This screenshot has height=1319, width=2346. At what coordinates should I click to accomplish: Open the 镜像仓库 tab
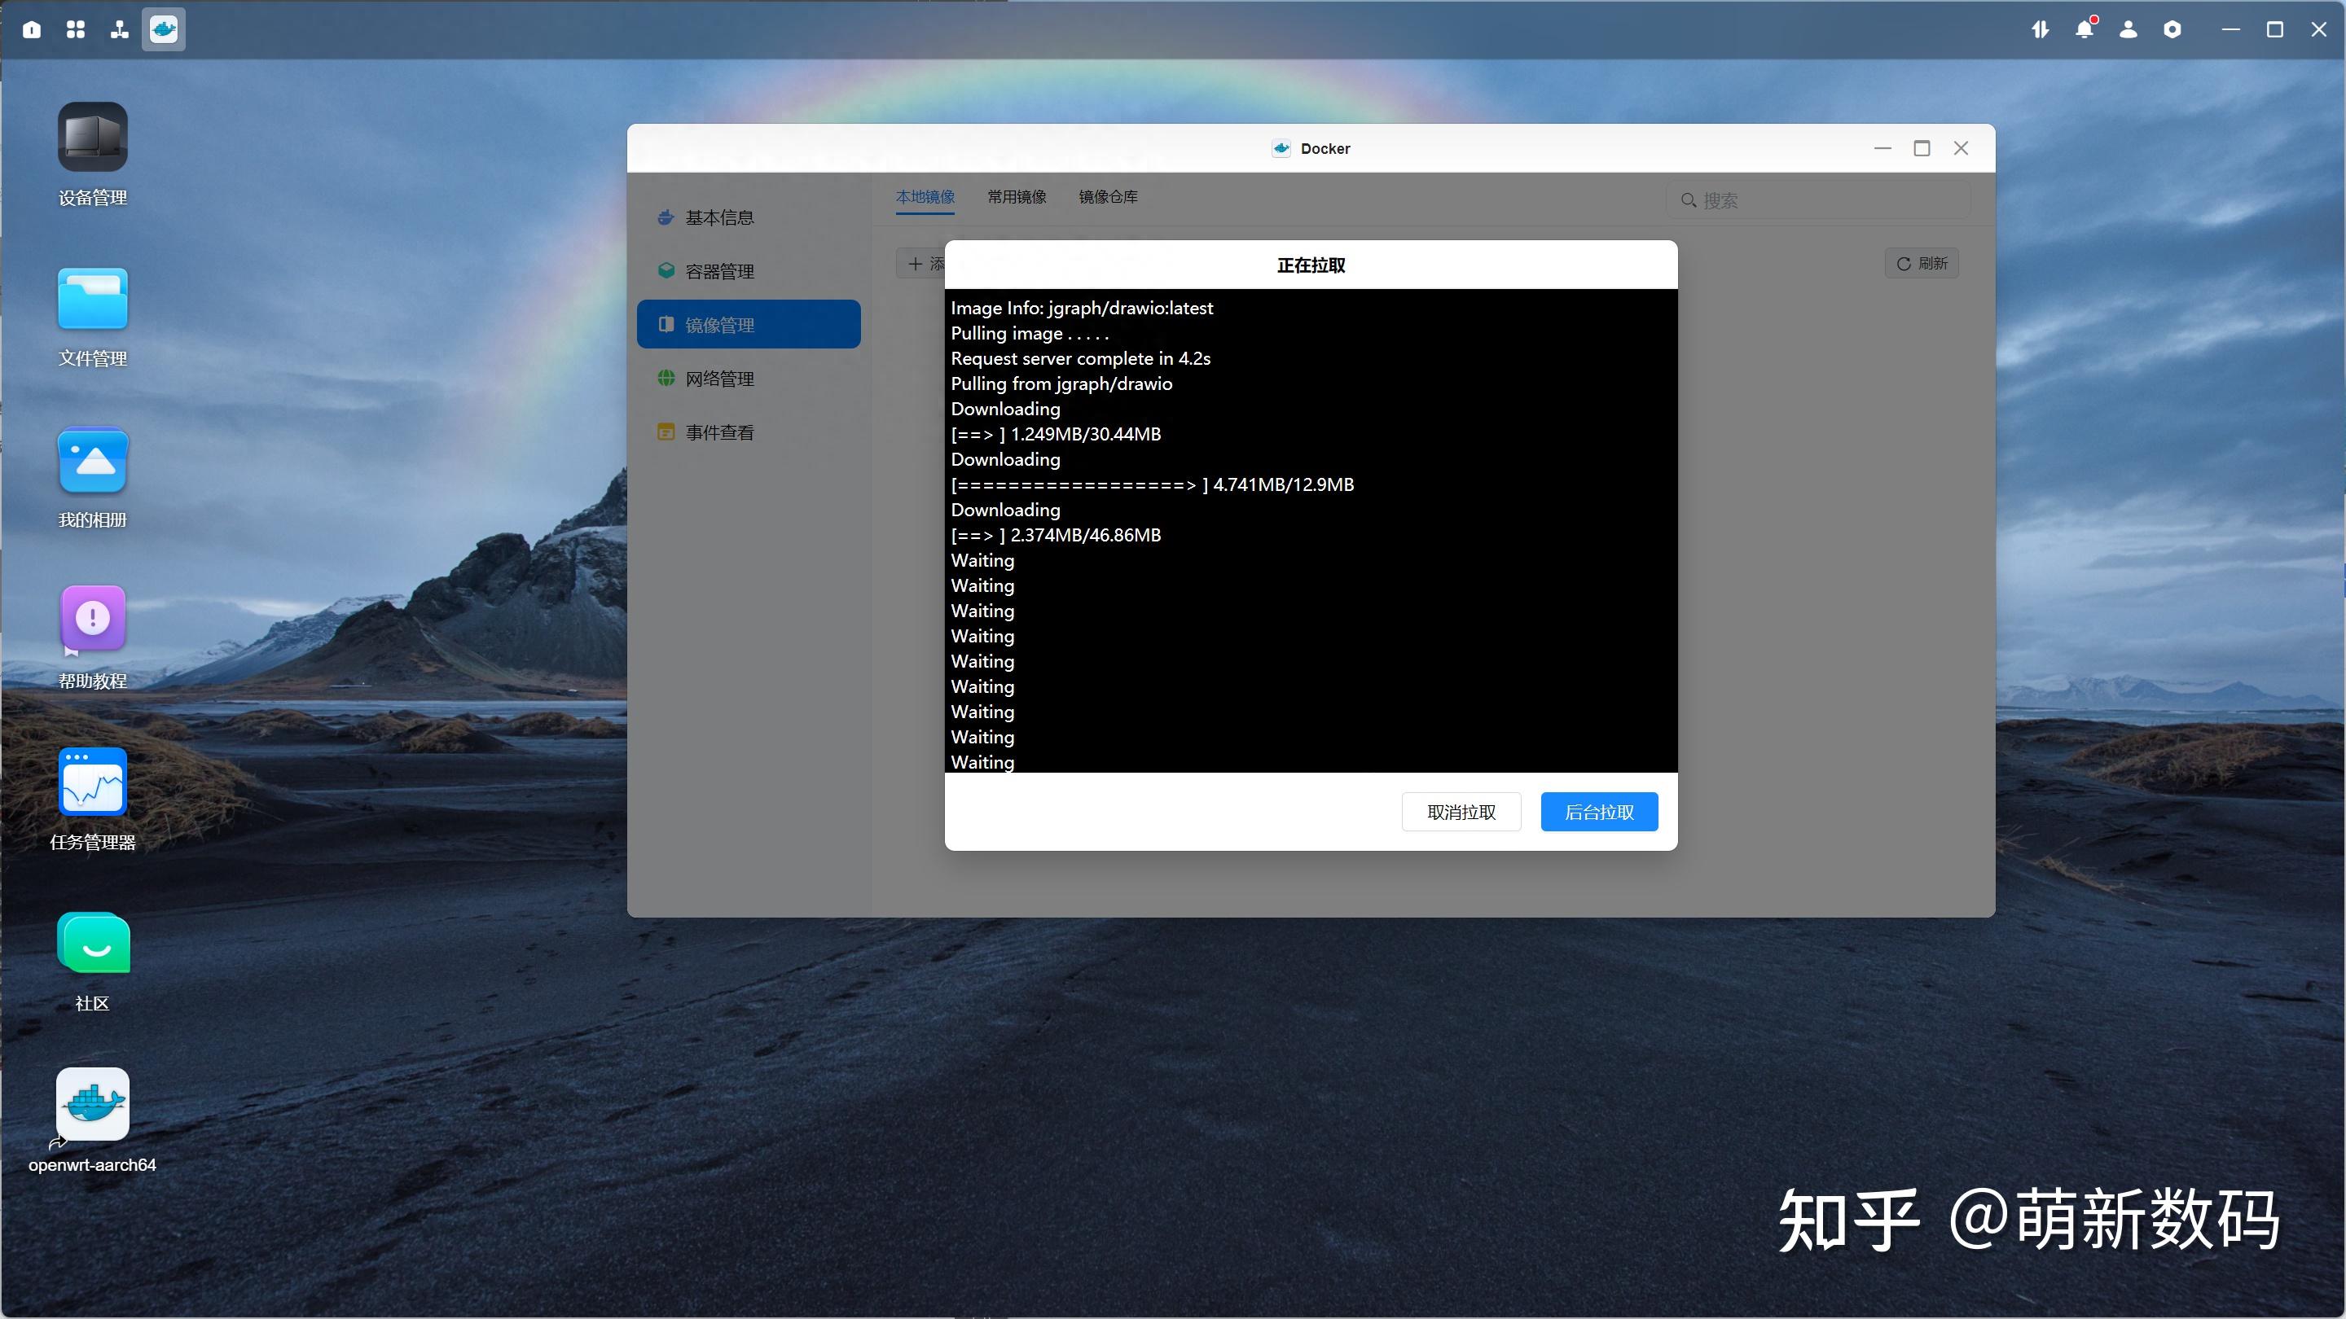pyautogui.click(x=1108, y=196)
